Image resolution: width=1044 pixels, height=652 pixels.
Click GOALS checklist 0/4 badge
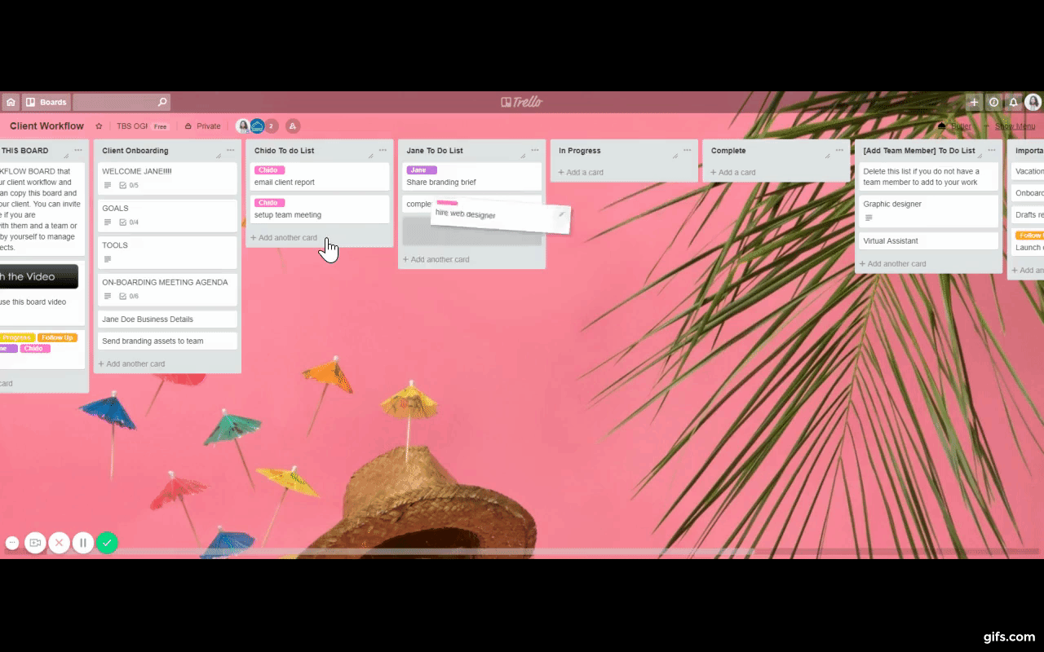(129, 222)
